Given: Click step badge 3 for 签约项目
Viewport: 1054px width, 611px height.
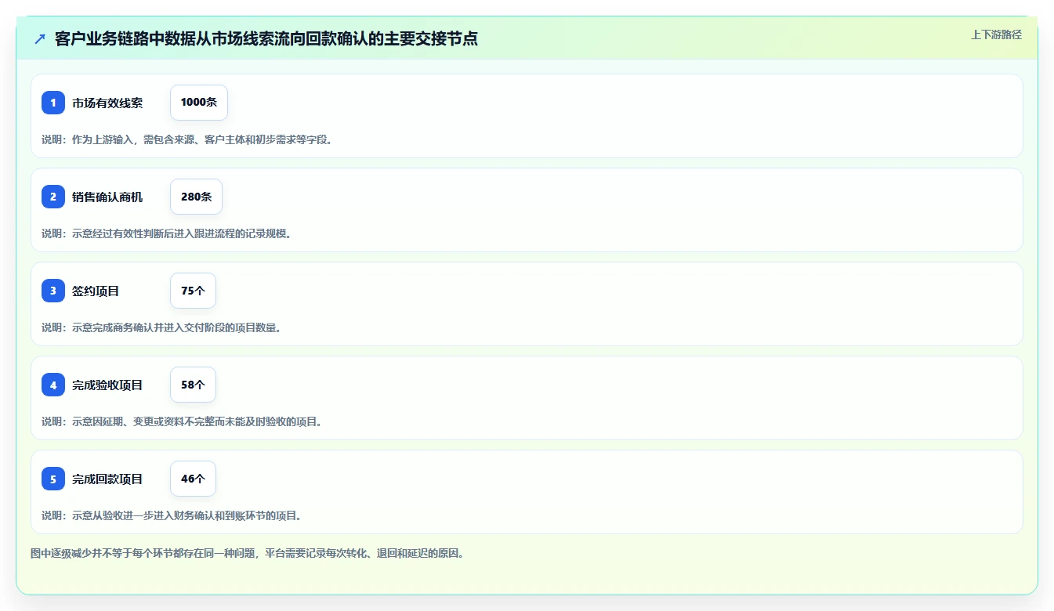Looking at the screenshot, I should coord(53,291).
